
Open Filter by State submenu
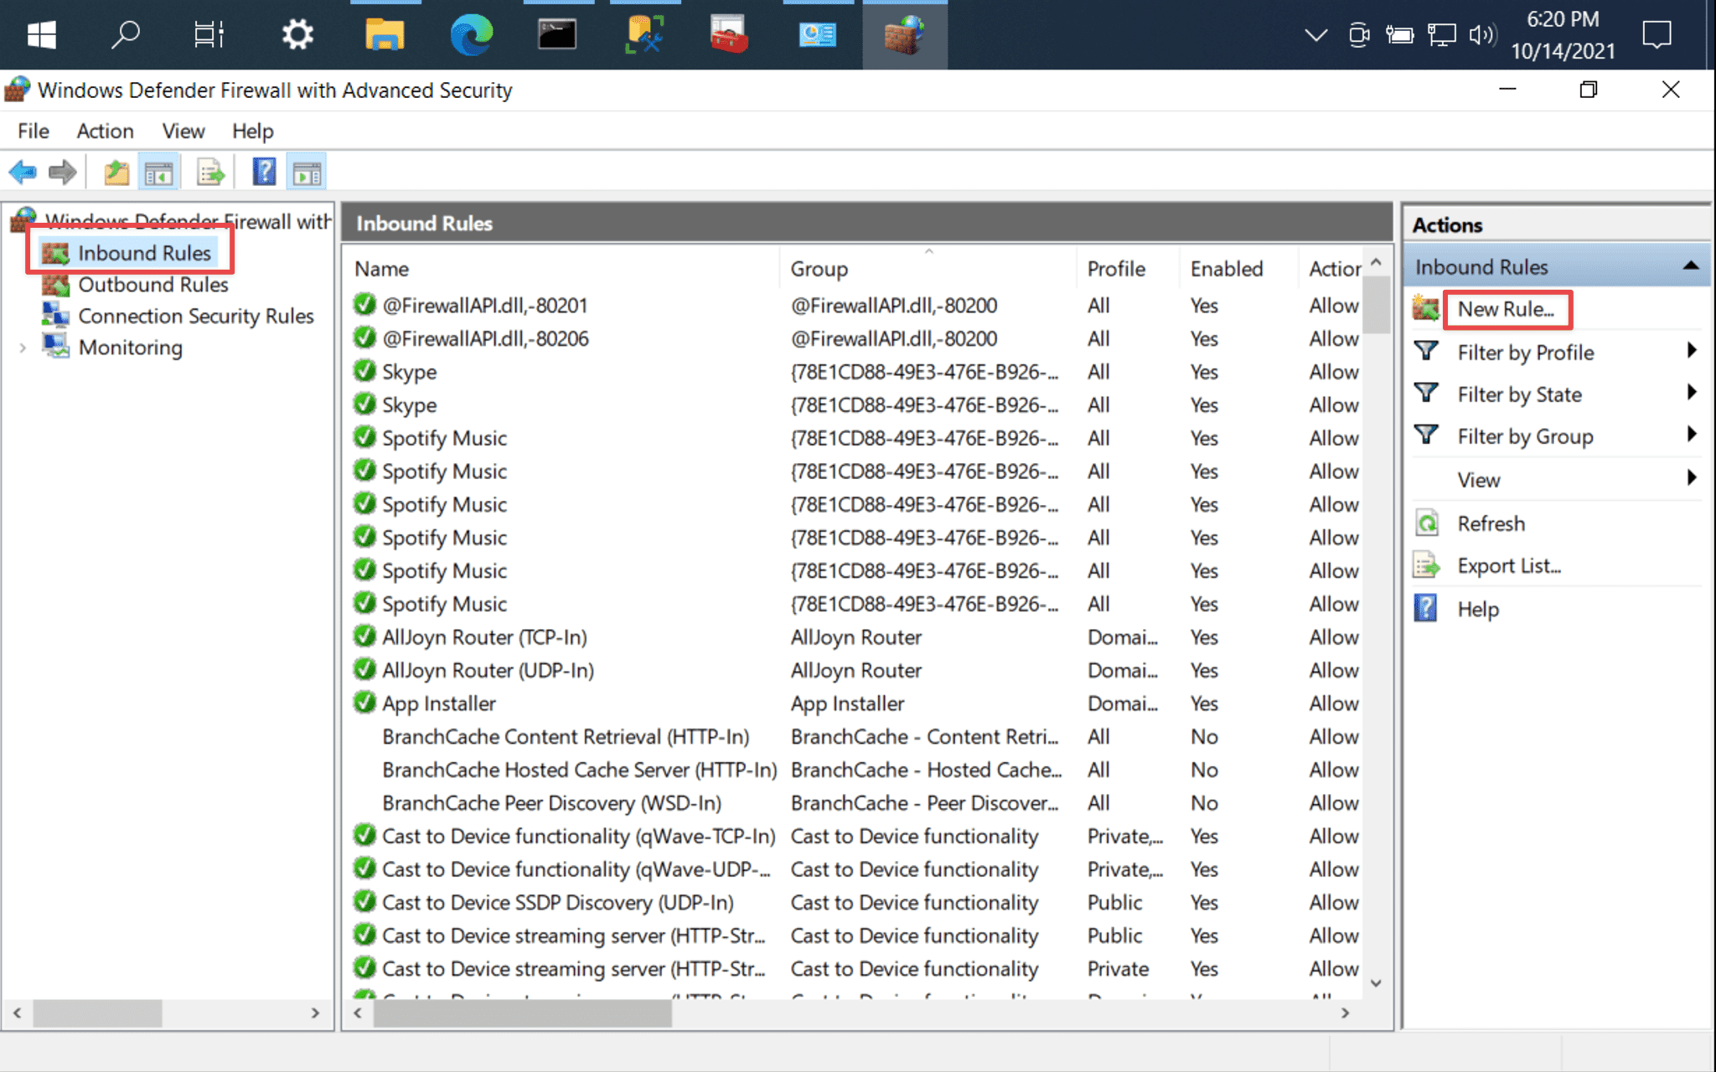(1520, 394)
